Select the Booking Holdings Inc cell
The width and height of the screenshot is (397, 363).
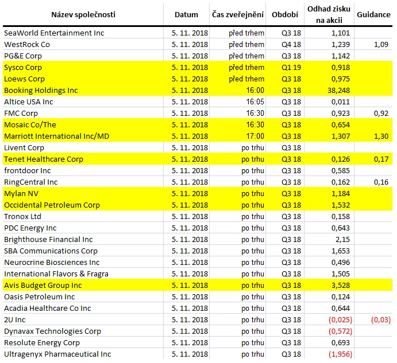click(83, 90)
